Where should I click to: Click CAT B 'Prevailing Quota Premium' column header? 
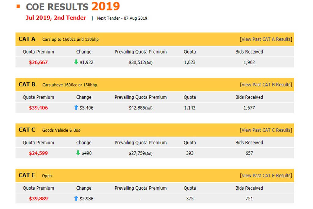click(141, 97)
